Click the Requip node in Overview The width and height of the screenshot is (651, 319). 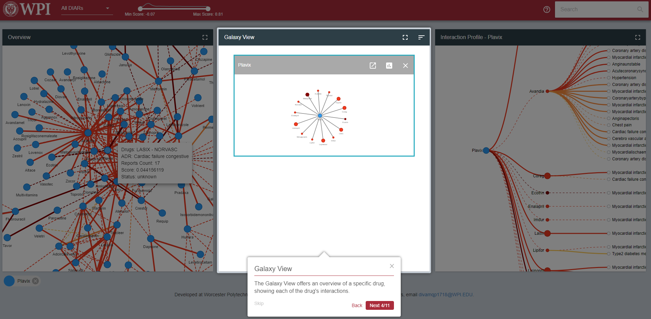click(x=162, y=213)
